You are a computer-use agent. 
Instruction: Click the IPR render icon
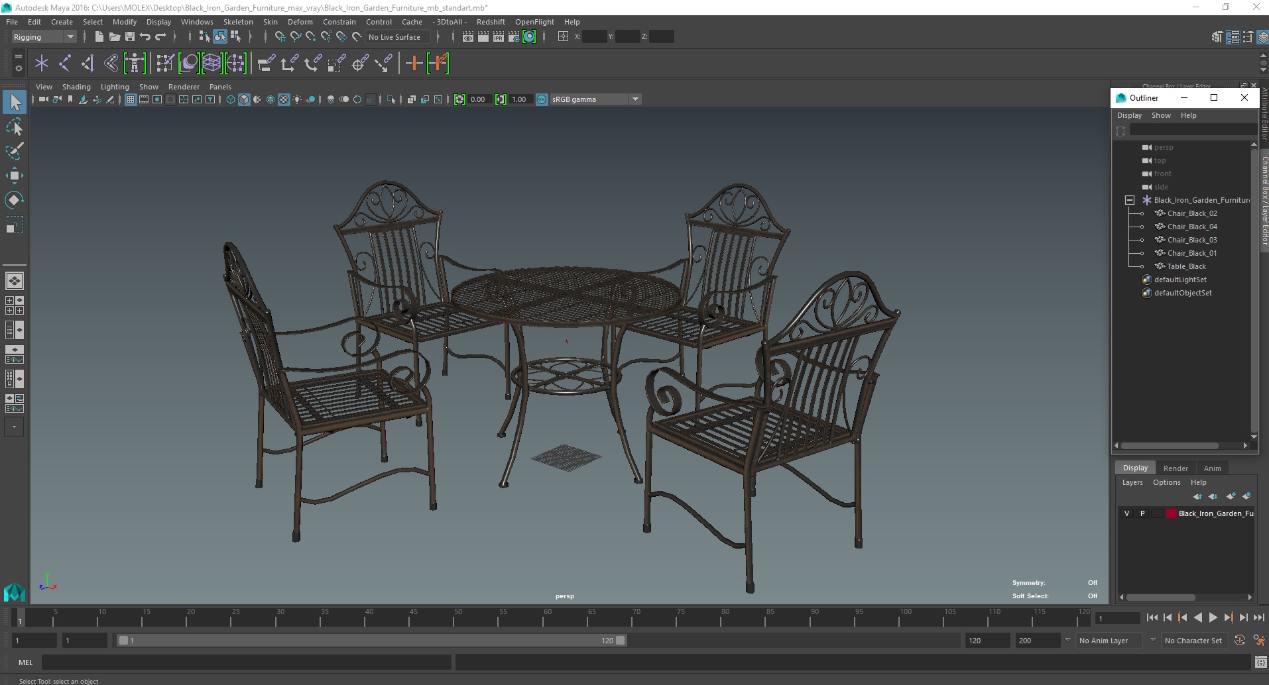click(499, 37)
